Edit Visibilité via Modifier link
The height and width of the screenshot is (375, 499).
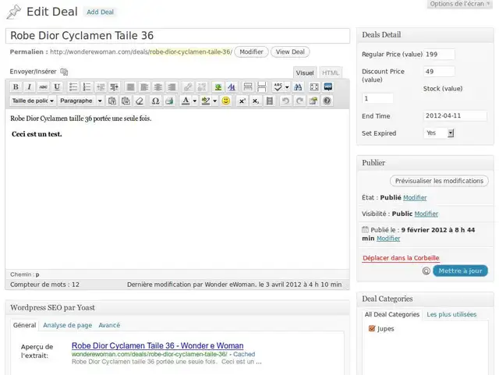coord(426,214)
